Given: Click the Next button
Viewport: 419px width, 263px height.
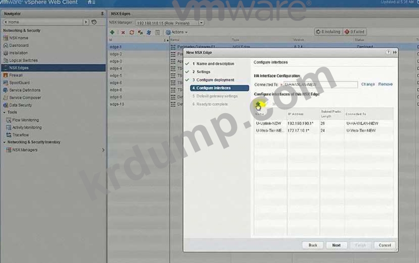Looking at the screenshot, I should point(336,245).
